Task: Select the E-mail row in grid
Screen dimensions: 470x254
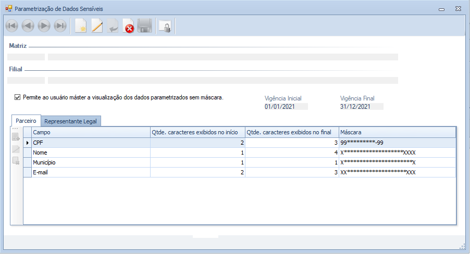Action: [x=91, y=172]
